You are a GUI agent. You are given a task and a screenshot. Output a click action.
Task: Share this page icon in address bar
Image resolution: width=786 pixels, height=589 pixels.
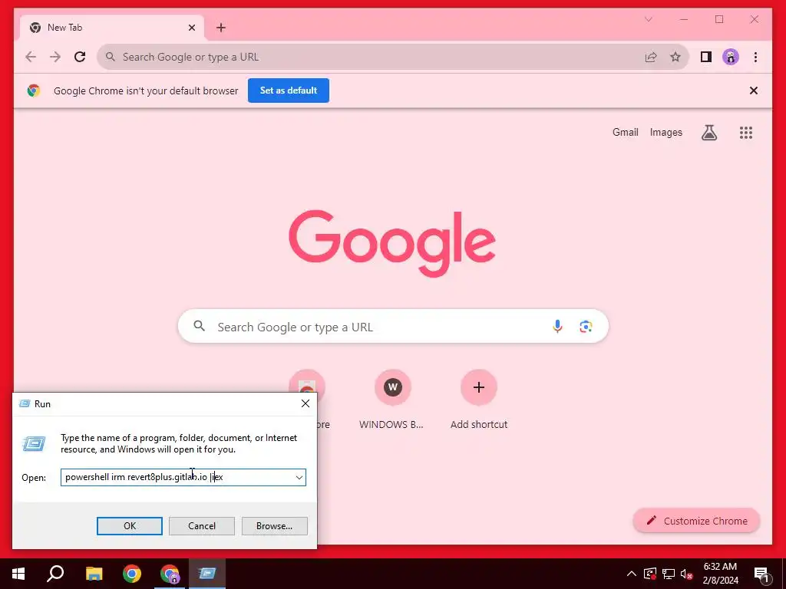pyautogui.click(x=651, y=57)
